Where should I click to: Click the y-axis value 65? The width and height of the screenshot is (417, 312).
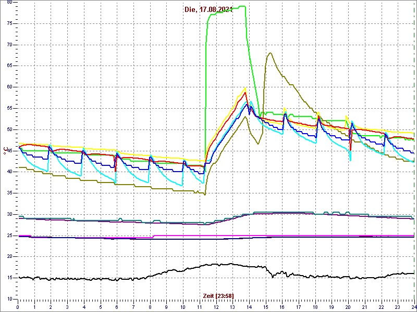click(x=9, y=66)
